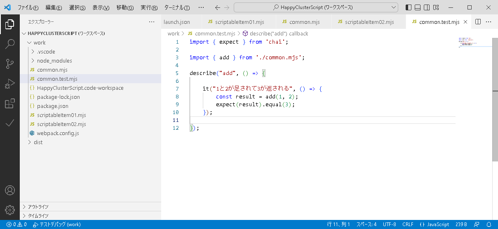Screen dimensions: 498x229
Task: Toggle the secondary side bar layout icon
Action: point(427,7)
